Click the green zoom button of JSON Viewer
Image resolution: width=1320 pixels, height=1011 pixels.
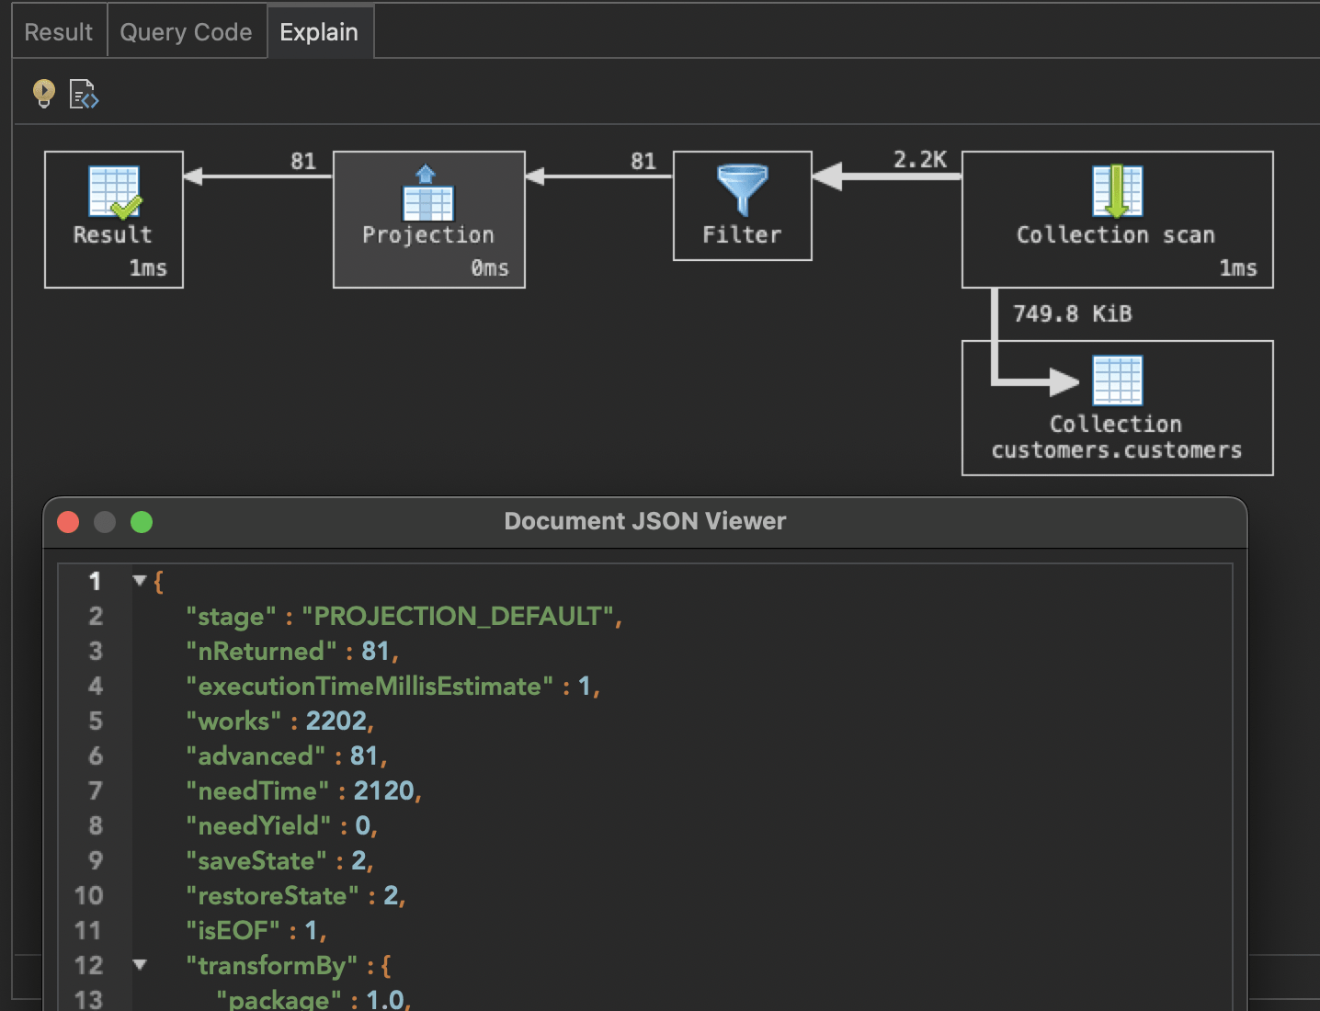(142, 522)
